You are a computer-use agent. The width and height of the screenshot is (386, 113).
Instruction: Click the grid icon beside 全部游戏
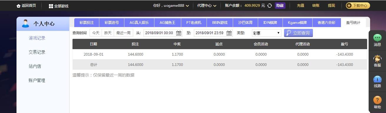point(51,6)
